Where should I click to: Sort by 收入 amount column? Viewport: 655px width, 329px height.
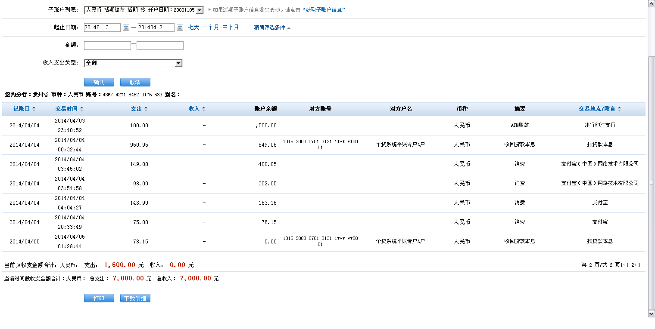(197, 109)
